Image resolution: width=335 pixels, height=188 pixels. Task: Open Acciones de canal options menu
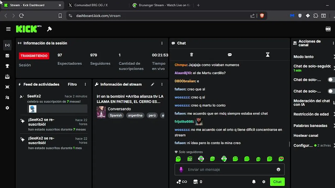[333, 43]
